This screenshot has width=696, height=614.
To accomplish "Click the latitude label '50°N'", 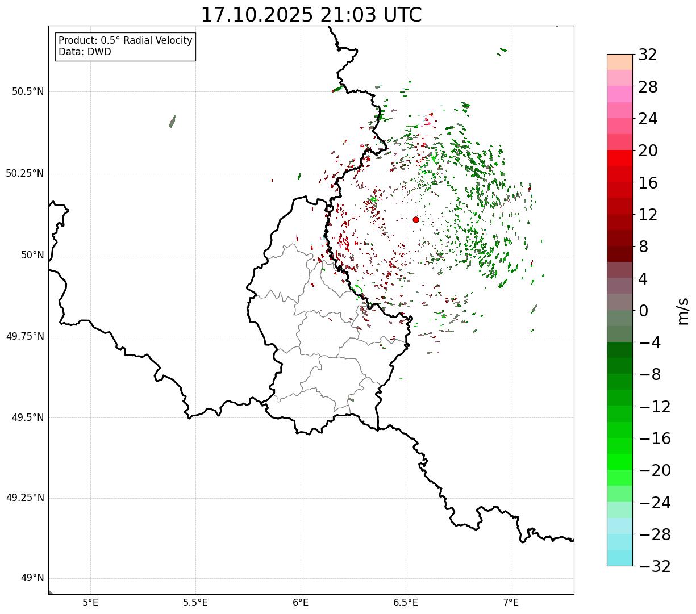I will (32, 255).
